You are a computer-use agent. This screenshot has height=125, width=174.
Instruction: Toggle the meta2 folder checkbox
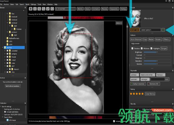click(7, 60)
